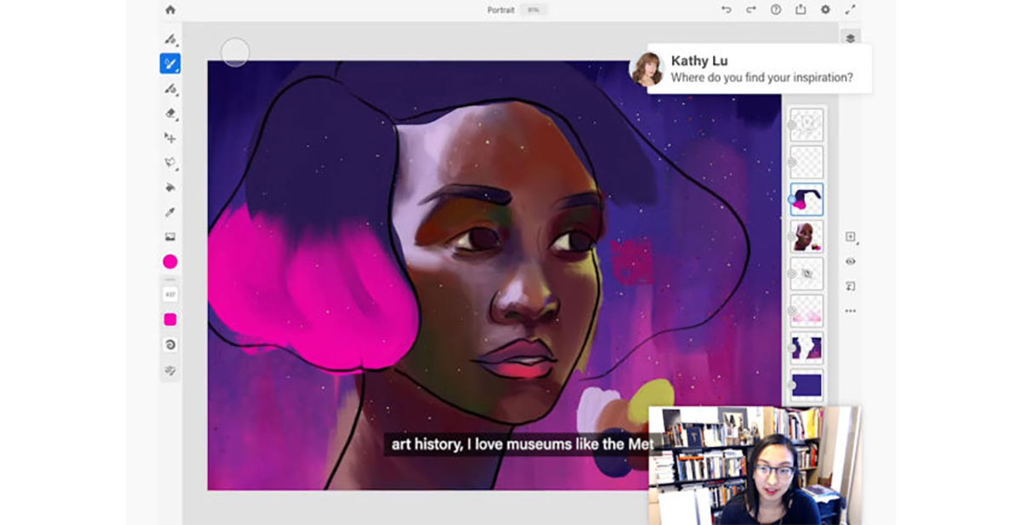Screen dimensions: 1022x525
Task: Activate the Move/Transform tool
Action: tap(170, 138)
